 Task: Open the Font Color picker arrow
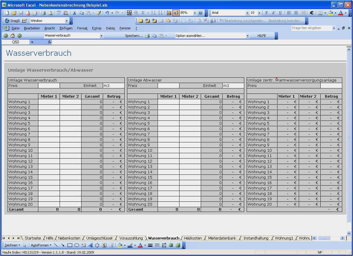(x=346, y=13)
